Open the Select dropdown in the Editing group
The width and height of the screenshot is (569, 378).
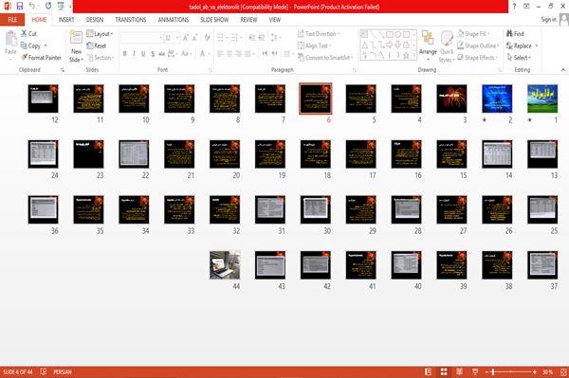519,57
